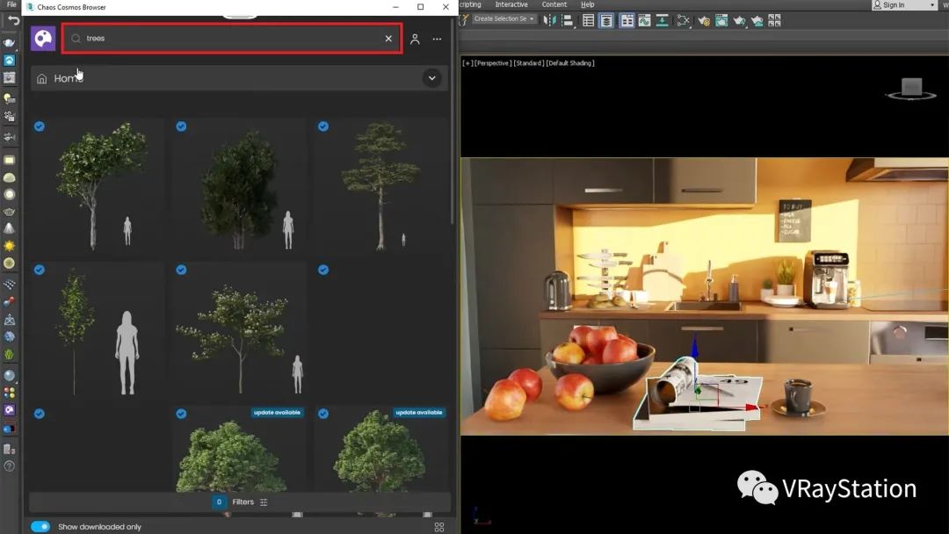Open the Filters button
949x534 pixels.
243,502
